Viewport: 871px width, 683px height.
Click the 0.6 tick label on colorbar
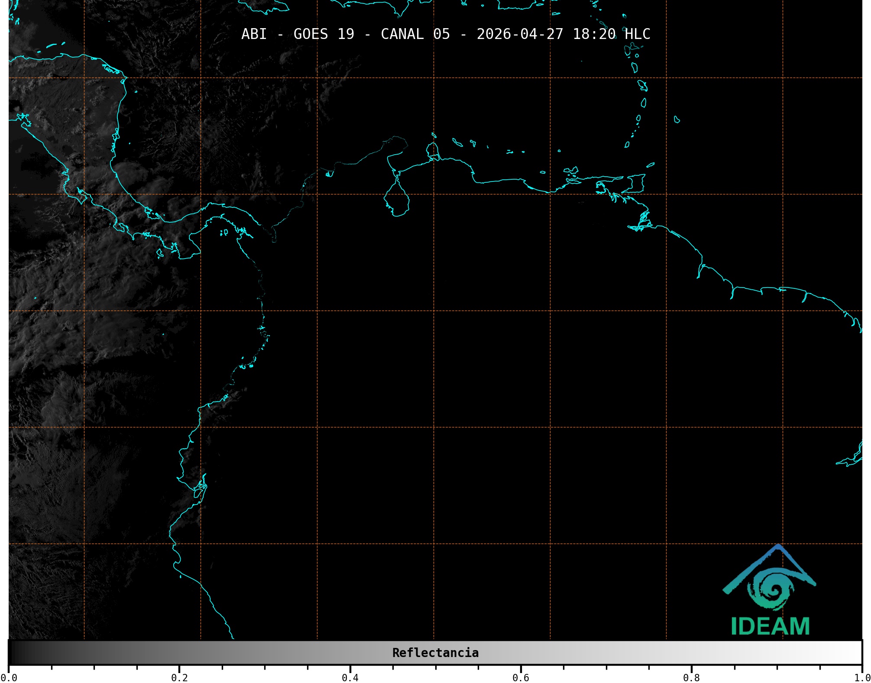click(521, 677)
